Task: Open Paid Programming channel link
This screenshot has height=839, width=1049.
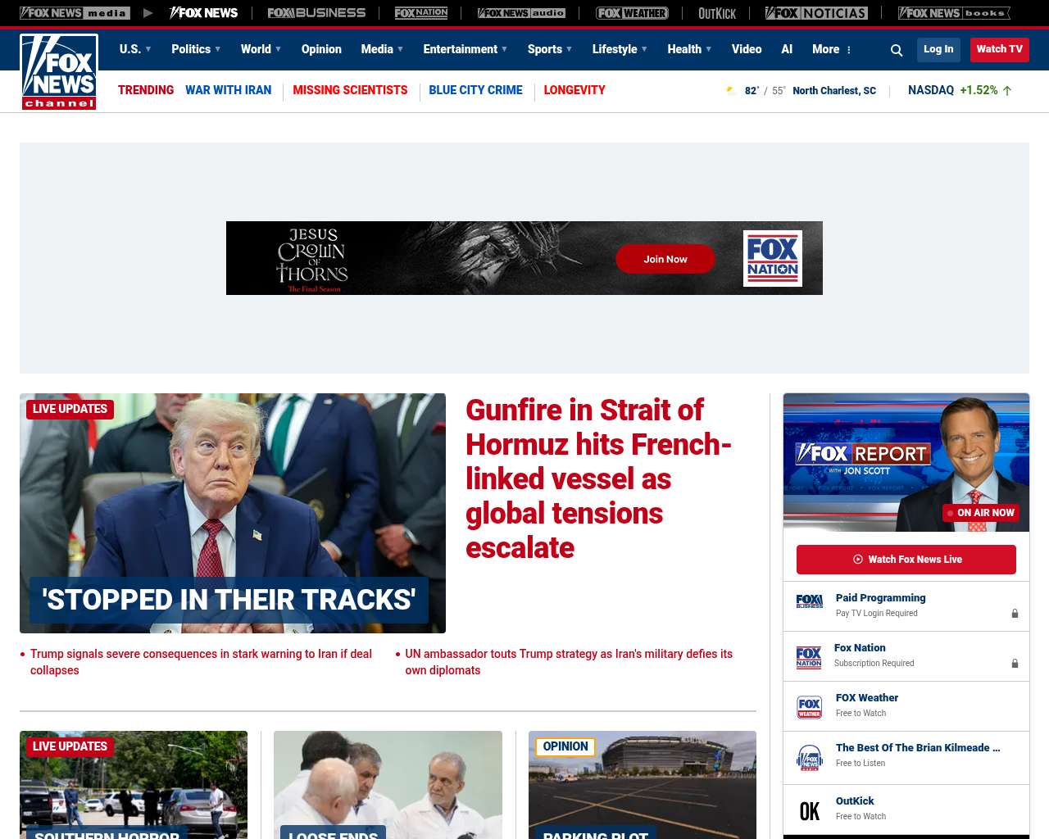Action: tap(880, 598)
